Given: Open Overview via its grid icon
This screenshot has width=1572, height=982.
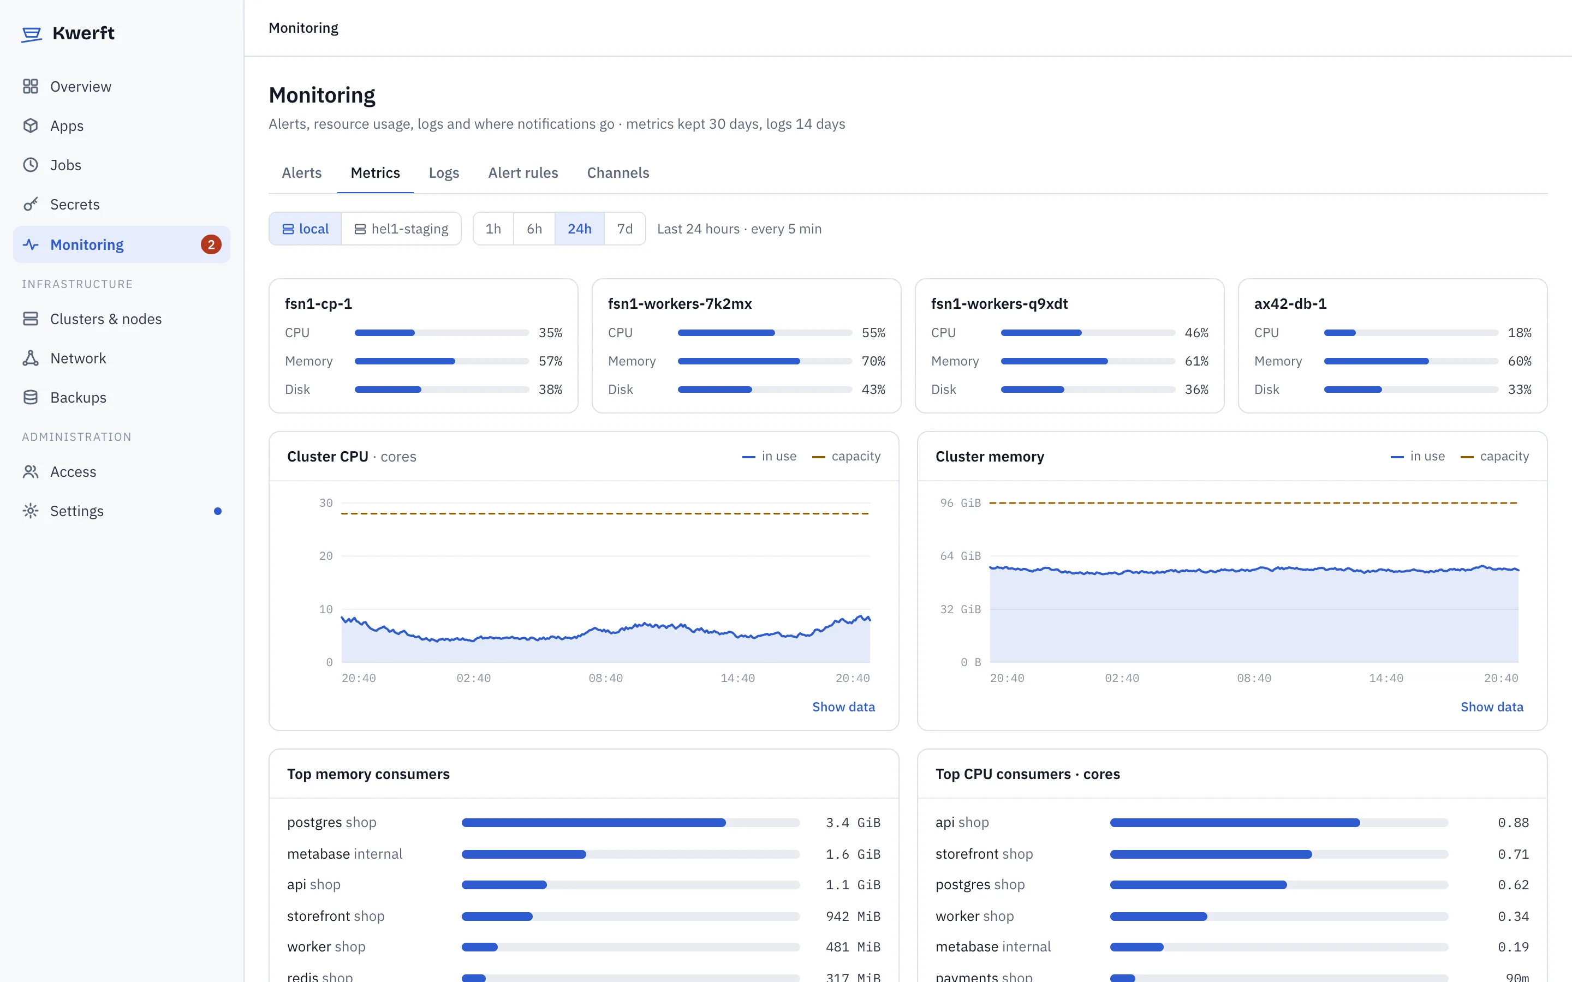Looking at the screenshot, I should [31, 86].
